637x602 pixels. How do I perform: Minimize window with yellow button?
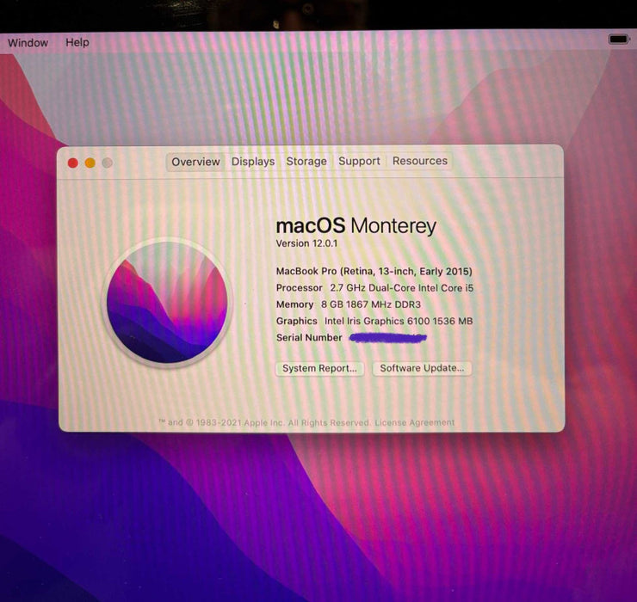(x=90, y=163)
